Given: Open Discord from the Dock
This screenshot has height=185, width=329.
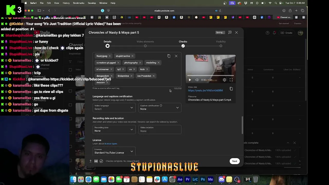Looking at the screenshot, I should point(222,179).
